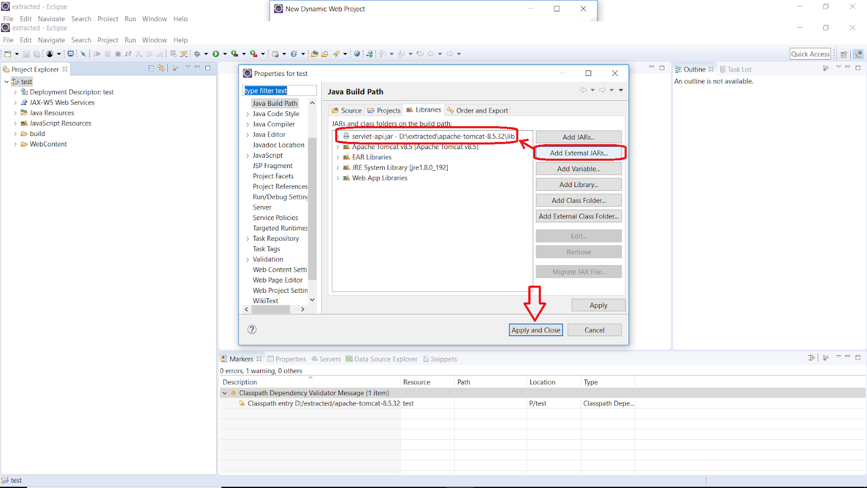
Task: Open the Data Source Explorer tab
Action: tap(381, 359)
